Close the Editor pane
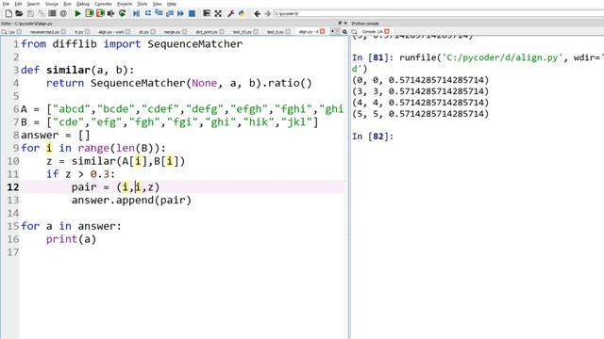Image resolution: width=604 pixels, height=339 pixels. click(345, 24)
